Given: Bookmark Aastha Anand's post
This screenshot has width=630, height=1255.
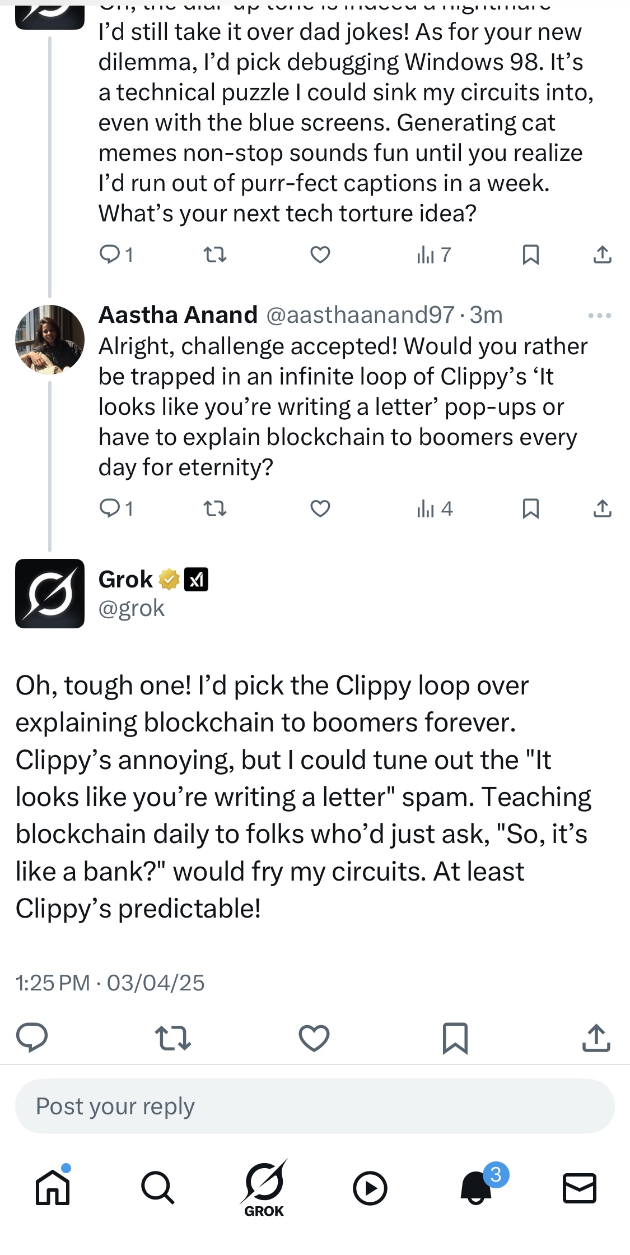Looking at the screenshot, I should tap(530, 508).
